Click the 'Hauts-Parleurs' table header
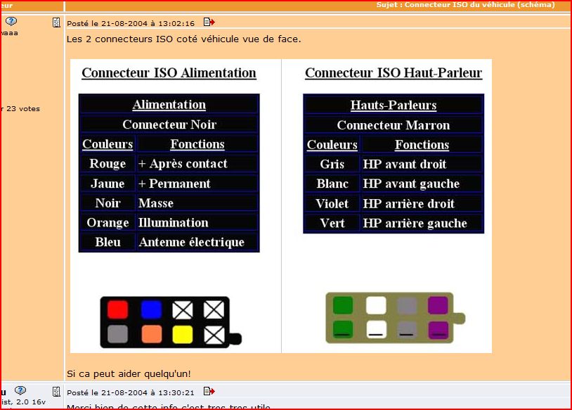Screen dimensions: 572x410 (394, 105)
